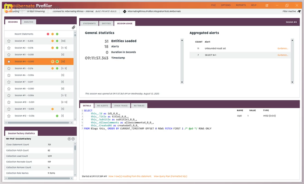This screenshot has width=304, height=184.
Task: Switch to the STATEMENTS tab
Action: pos(90,24)
